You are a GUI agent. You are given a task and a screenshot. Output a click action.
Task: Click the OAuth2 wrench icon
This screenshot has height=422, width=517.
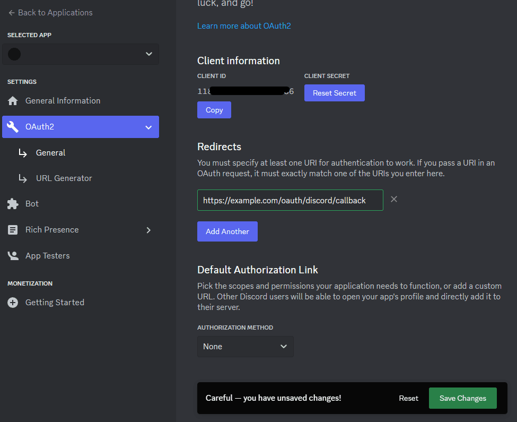tap(13, 127)
